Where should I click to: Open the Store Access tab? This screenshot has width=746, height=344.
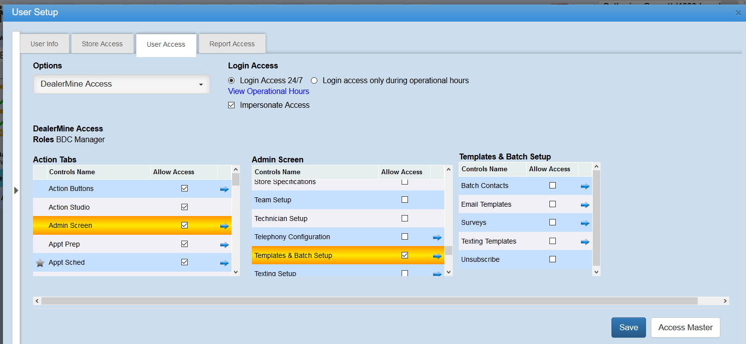coord(102,44)
